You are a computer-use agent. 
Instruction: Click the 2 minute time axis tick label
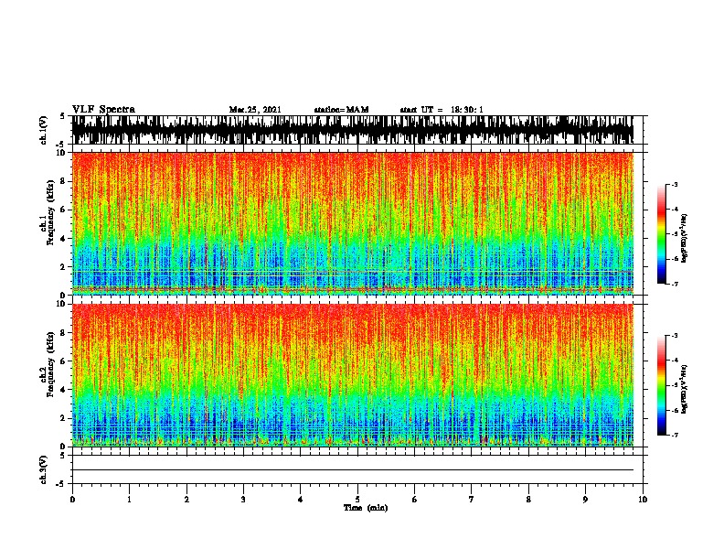click(186, 500)
